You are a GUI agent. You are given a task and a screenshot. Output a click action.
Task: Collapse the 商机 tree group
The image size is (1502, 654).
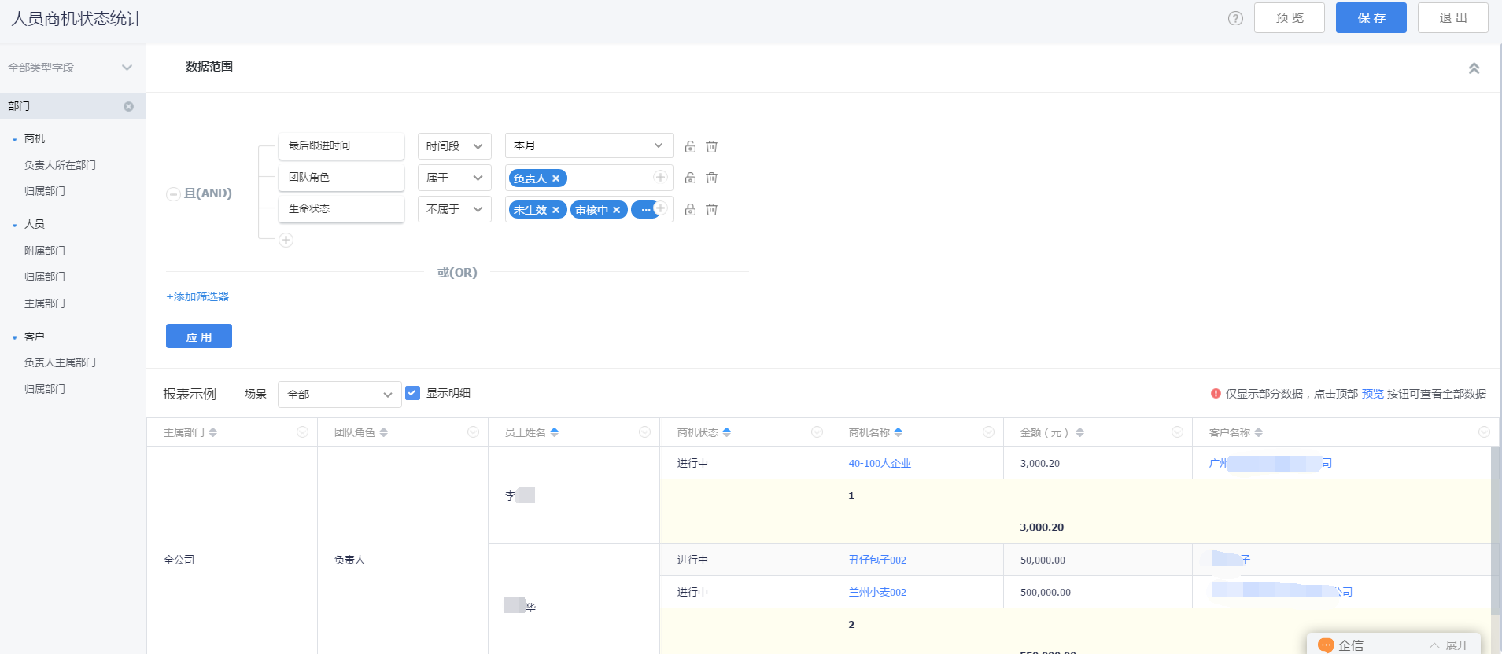click(x=14, y=139)
